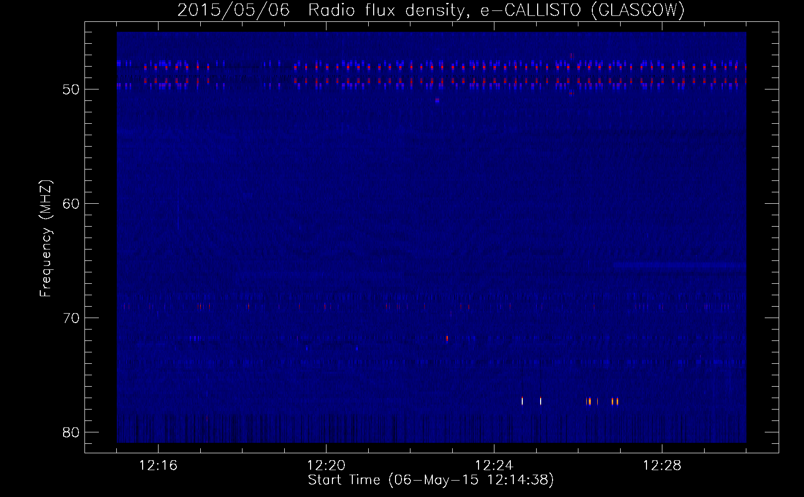Image resolution: width=804 pixels, height=497 pixels.
Task: Click the 60 frequency tick label
Action: [x=71, y=204]
